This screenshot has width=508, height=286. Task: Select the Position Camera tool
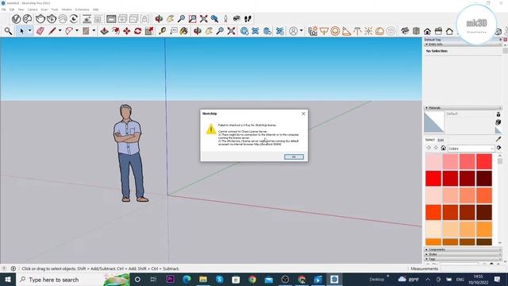coord(225,19)
